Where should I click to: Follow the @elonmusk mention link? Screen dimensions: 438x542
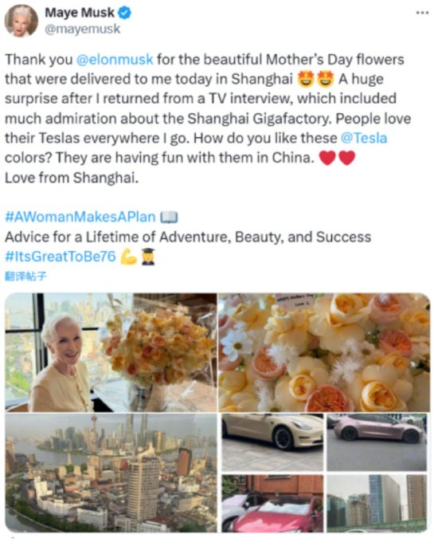pos(115,60)
